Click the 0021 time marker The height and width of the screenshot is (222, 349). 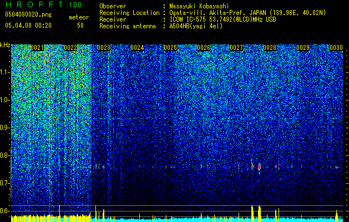[x=37, y=48]
